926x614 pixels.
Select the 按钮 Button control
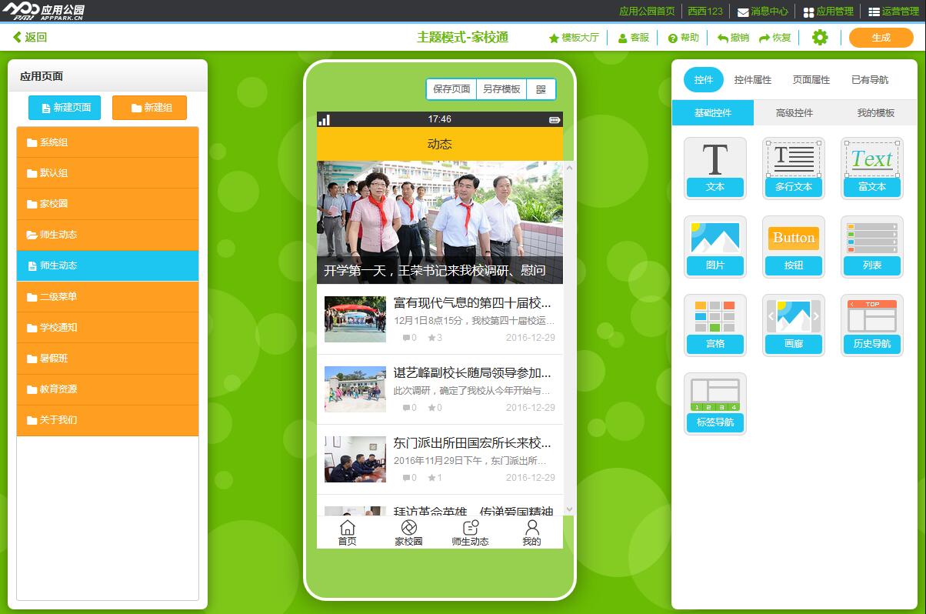click(793, 246)
